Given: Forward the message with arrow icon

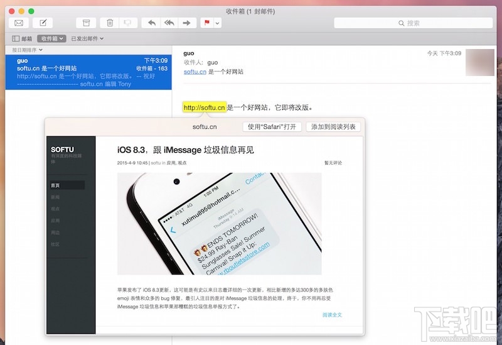Looking at the screenshot, I should click(187, 23).
